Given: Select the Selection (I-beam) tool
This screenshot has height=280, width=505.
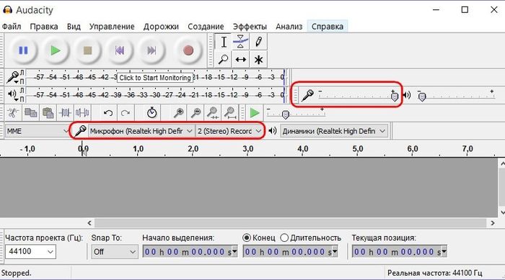Looking at the screenshot, I should [x=224, y=42].
